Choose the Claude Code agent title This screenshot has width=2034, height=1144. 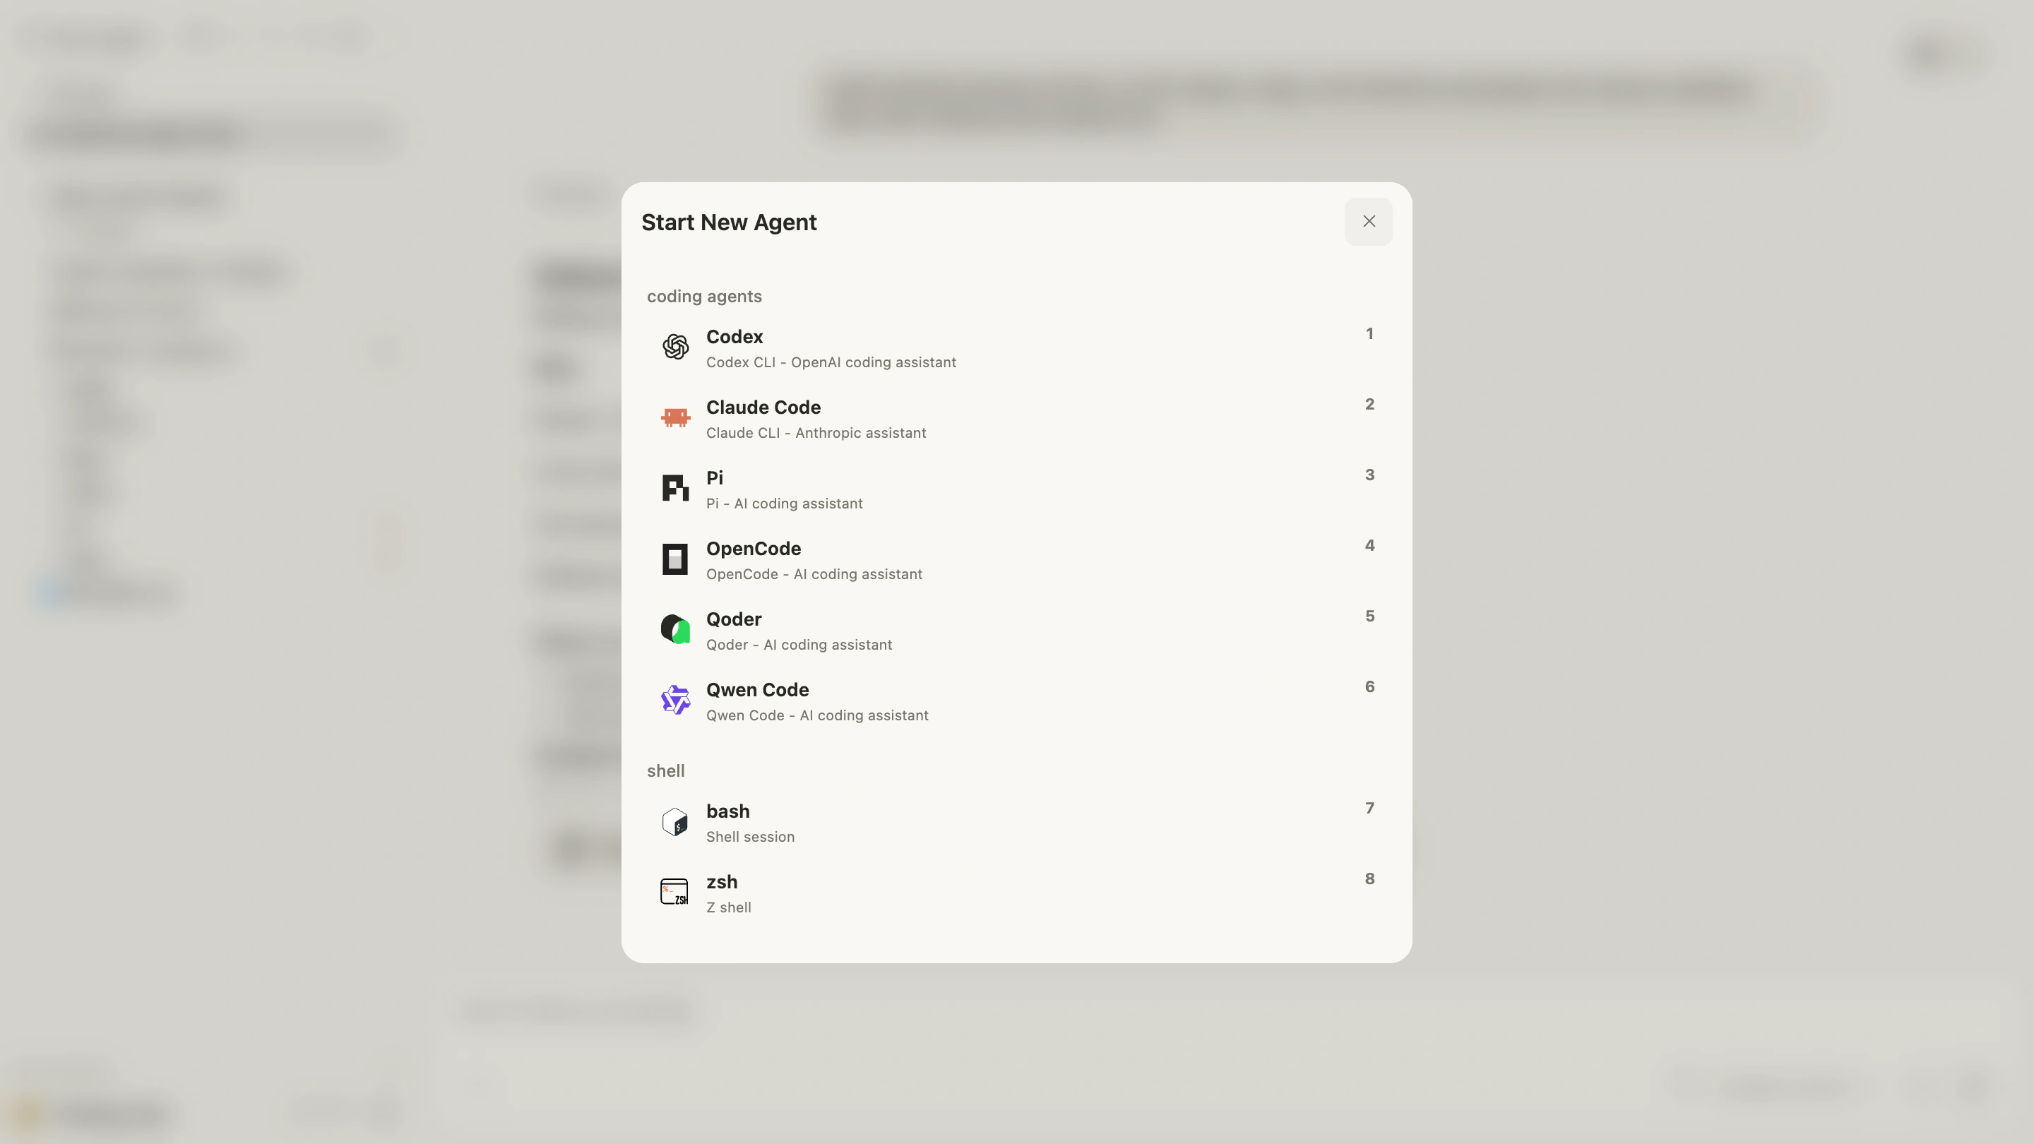[763, 407]
